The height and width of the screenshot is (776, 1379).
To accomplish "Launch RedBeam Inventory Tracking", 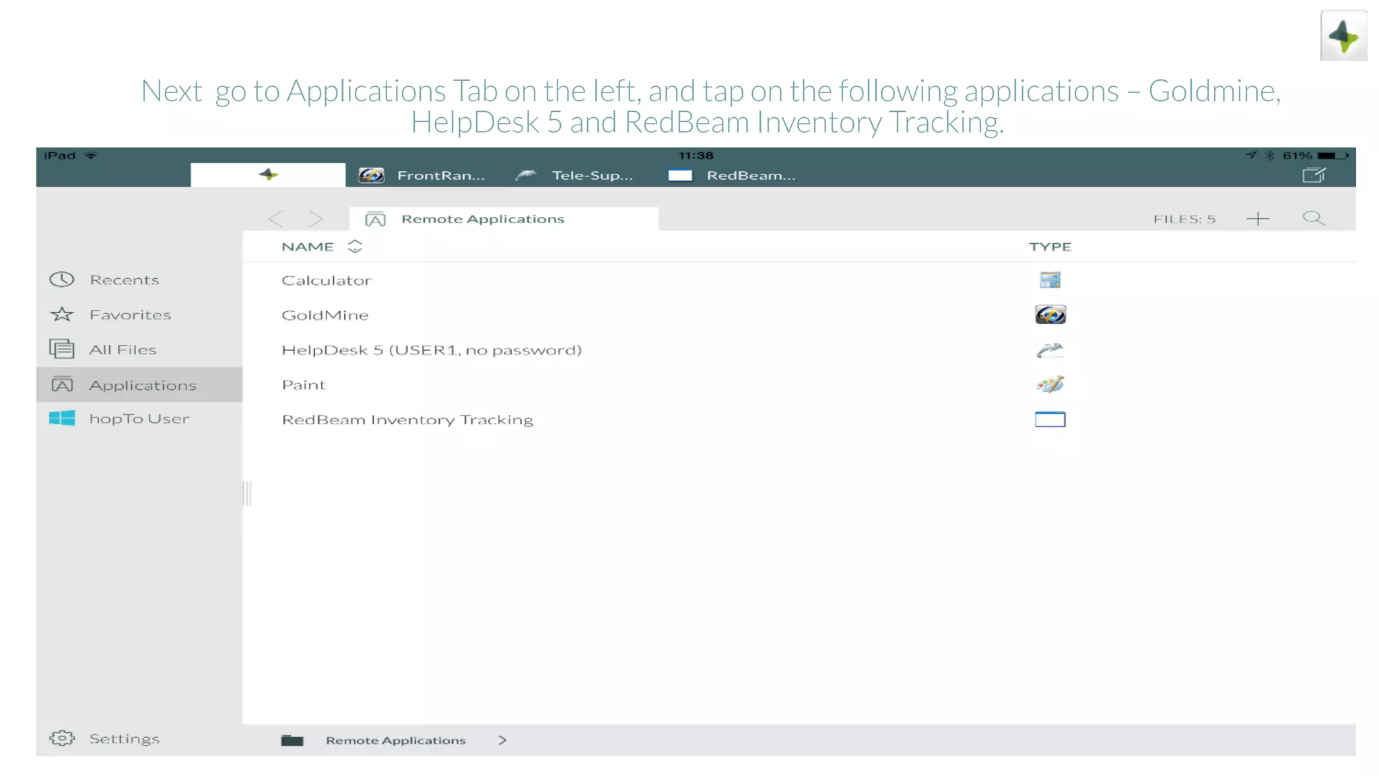I will coord(799,420).
